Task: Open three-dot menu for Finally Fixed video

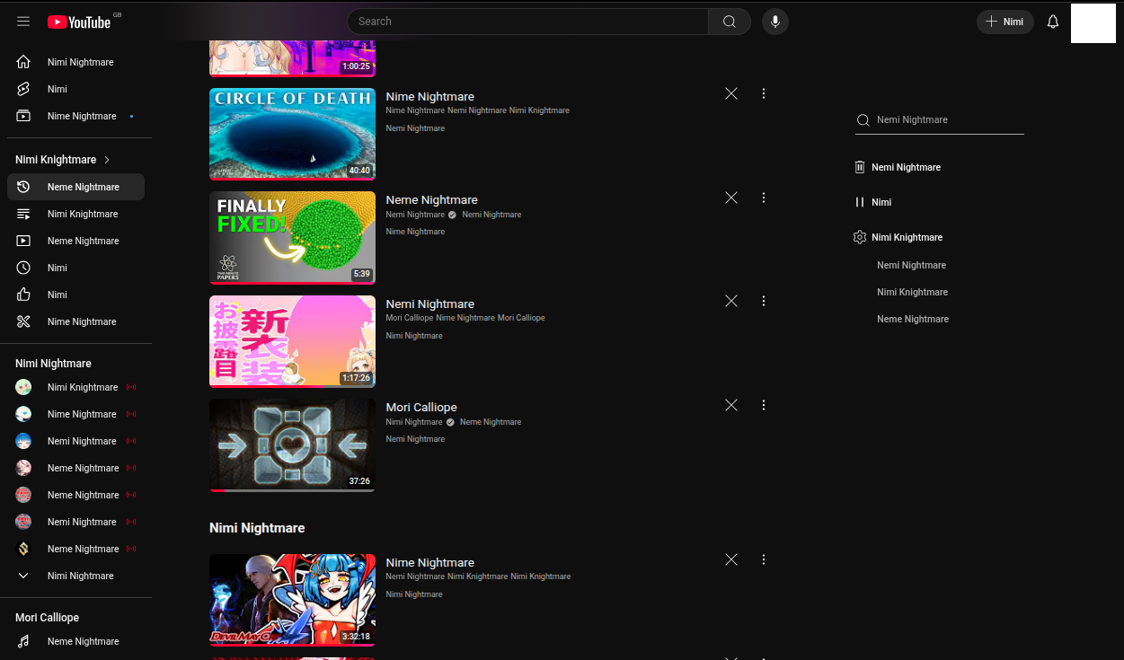Action: 764,198
